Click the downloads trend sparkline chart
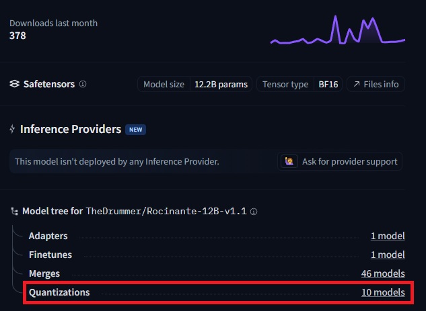The height and width of the screenshot is (311, 426). click(x=337, y=30)
